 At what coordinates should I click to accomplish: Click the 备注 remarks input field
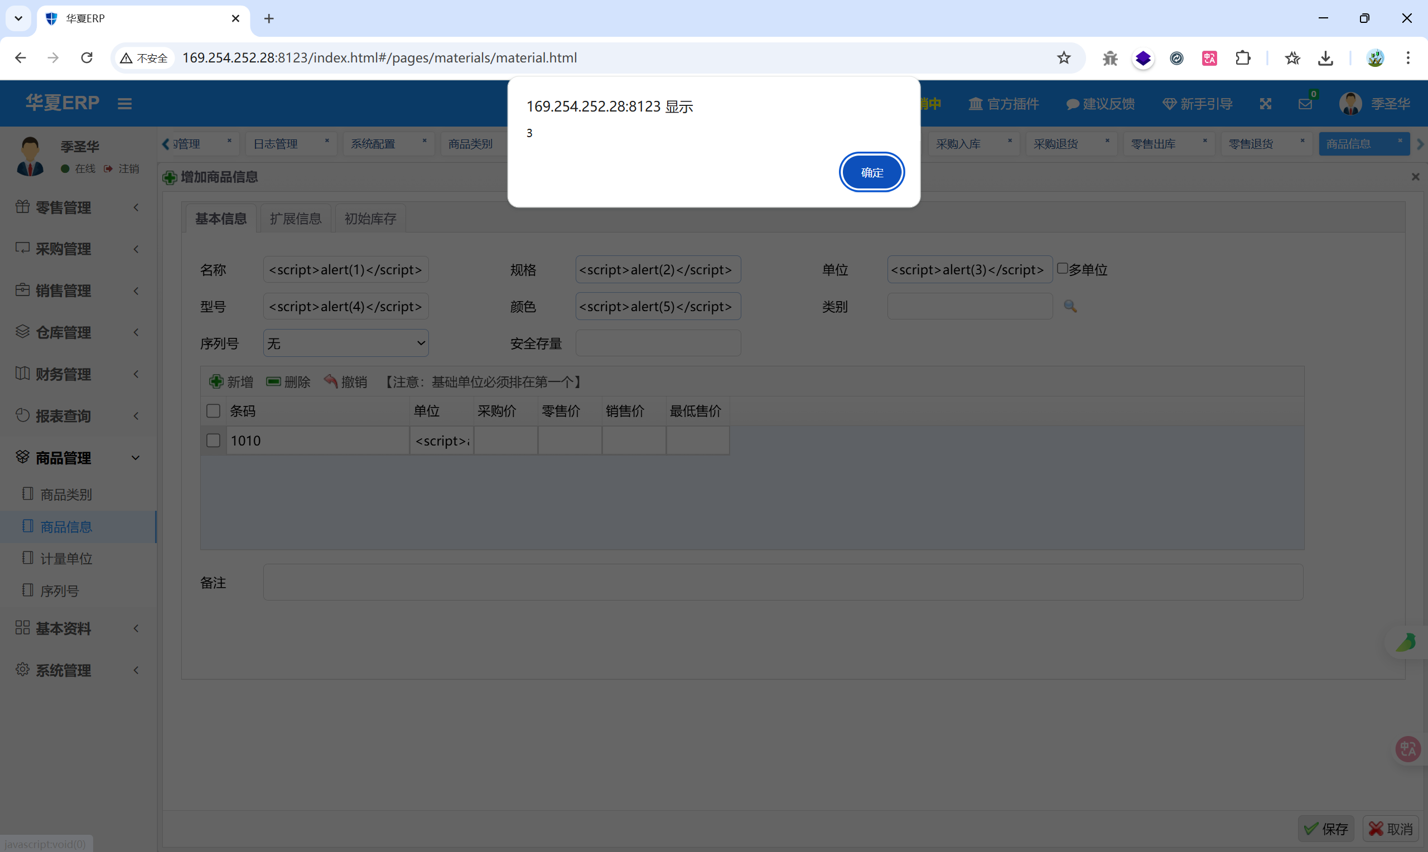(x=783, y=582)
